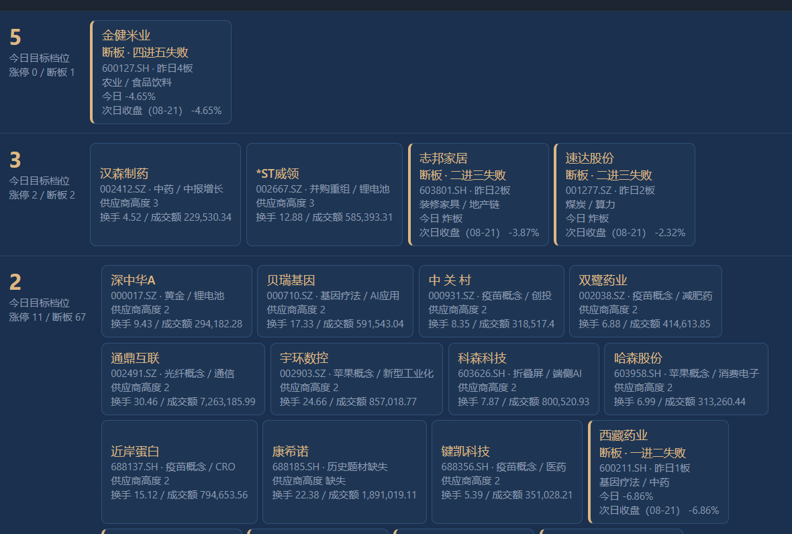Click the "煤炭 / 算力" sector line
Viewport: 792px width, 534px height.
pos(591,205)
